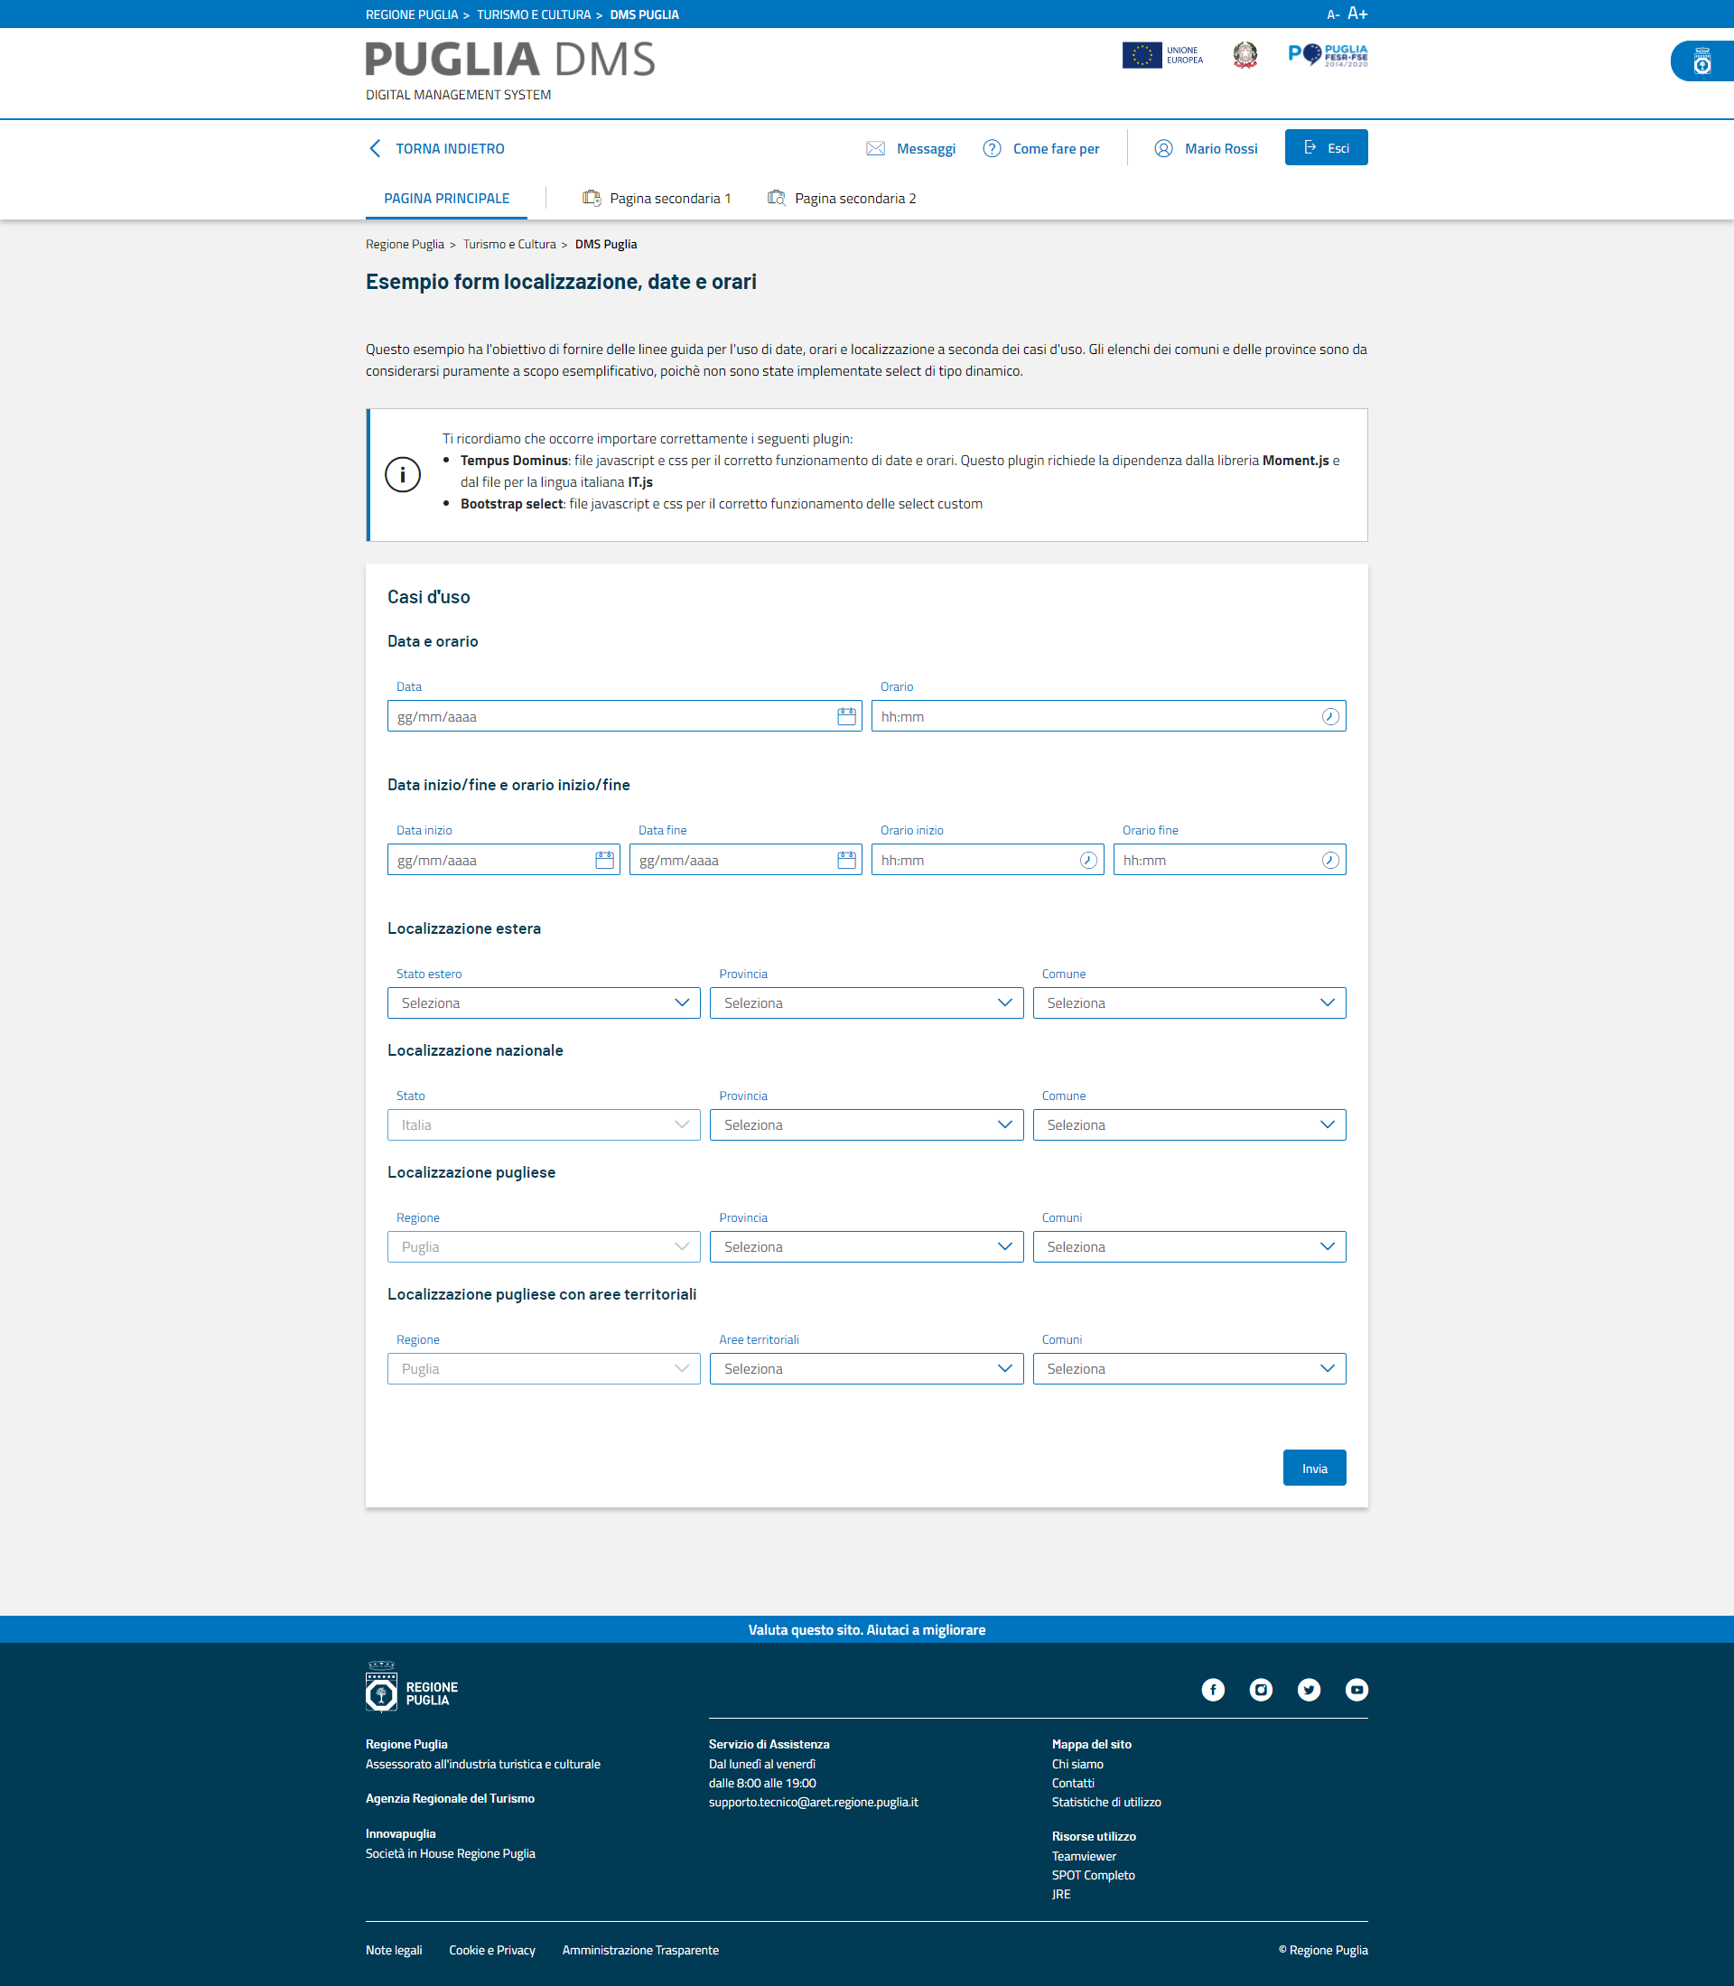Open the clock icon in the Orario field

[1329, 716]
